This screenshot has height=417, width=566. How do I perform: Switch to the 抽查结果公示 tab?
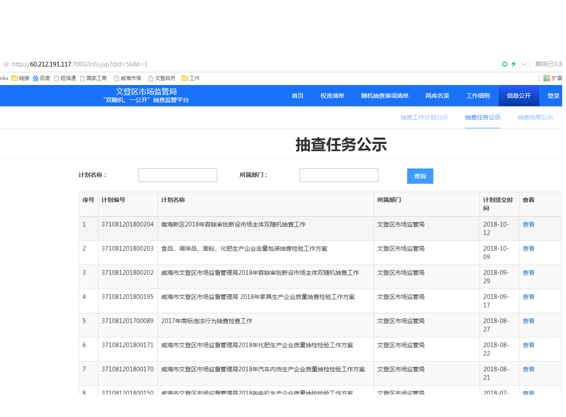click(x=535, y=117)
